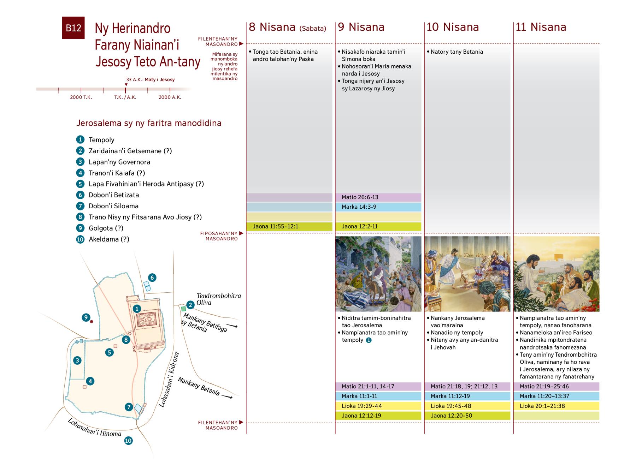Click map marker 9 for Golgota

pyautogui.click(x=86, y=317)
